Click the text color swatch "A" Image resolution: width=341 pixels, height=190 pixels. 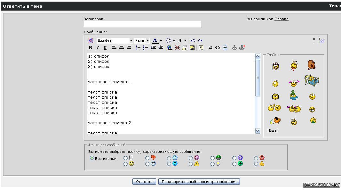click(x=155, y=41)
